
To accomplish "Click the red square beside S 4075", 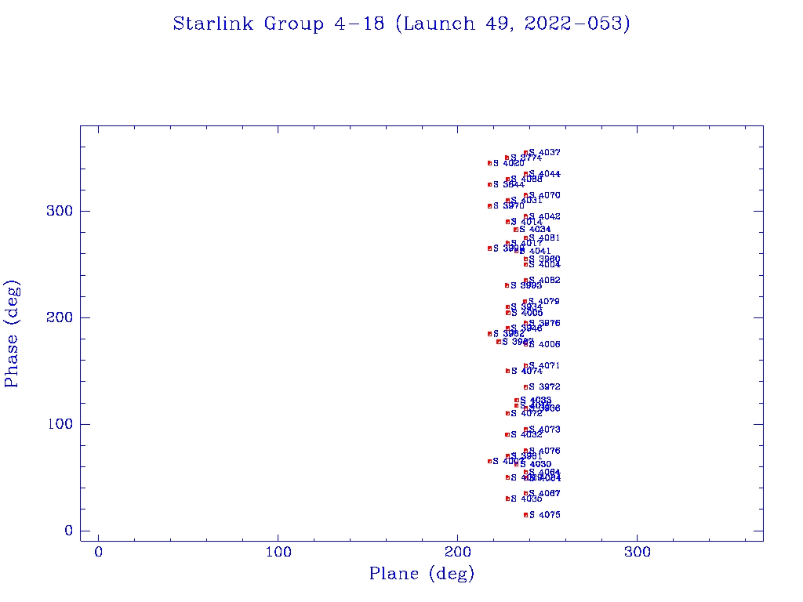I will point(525,515).
